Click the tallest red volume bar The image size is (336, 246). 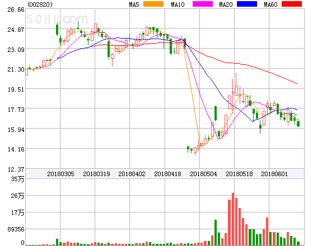point(233,219)
